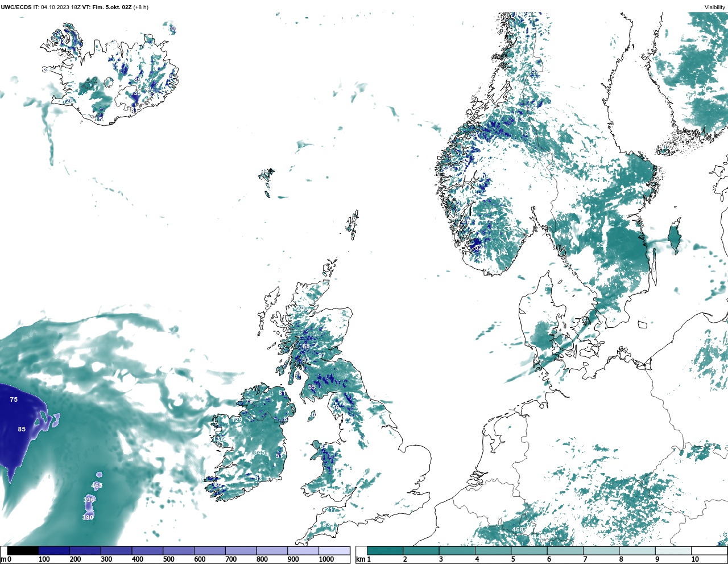Click the '55' value over southwest Scotland
This screenshot has width=728, height=564.
click(312, 387)
